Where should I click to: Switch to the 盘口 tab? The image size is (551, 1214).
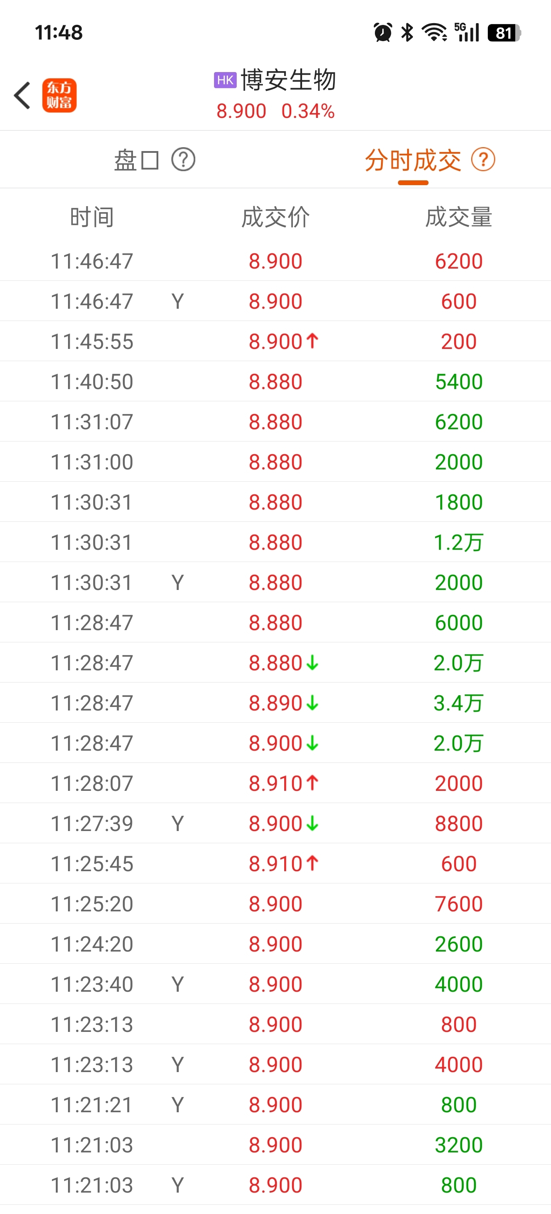pyautogui.click(x=136, y=160)
